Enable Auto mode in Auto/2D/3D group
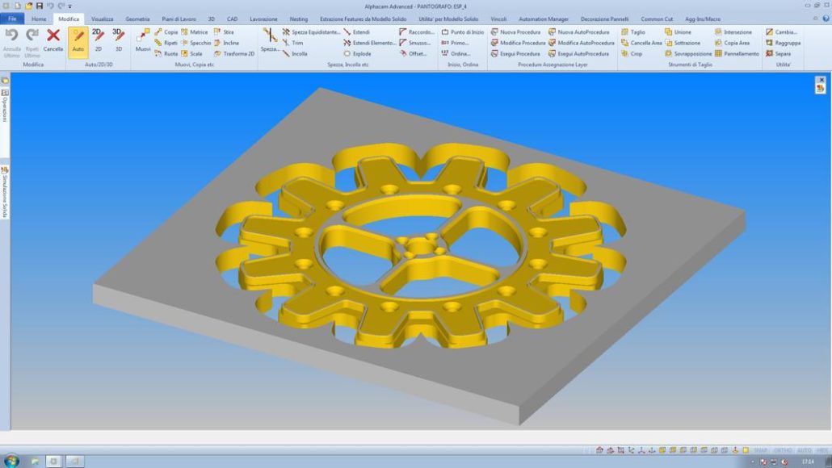 pyautogui.click(x=78, y=41)
